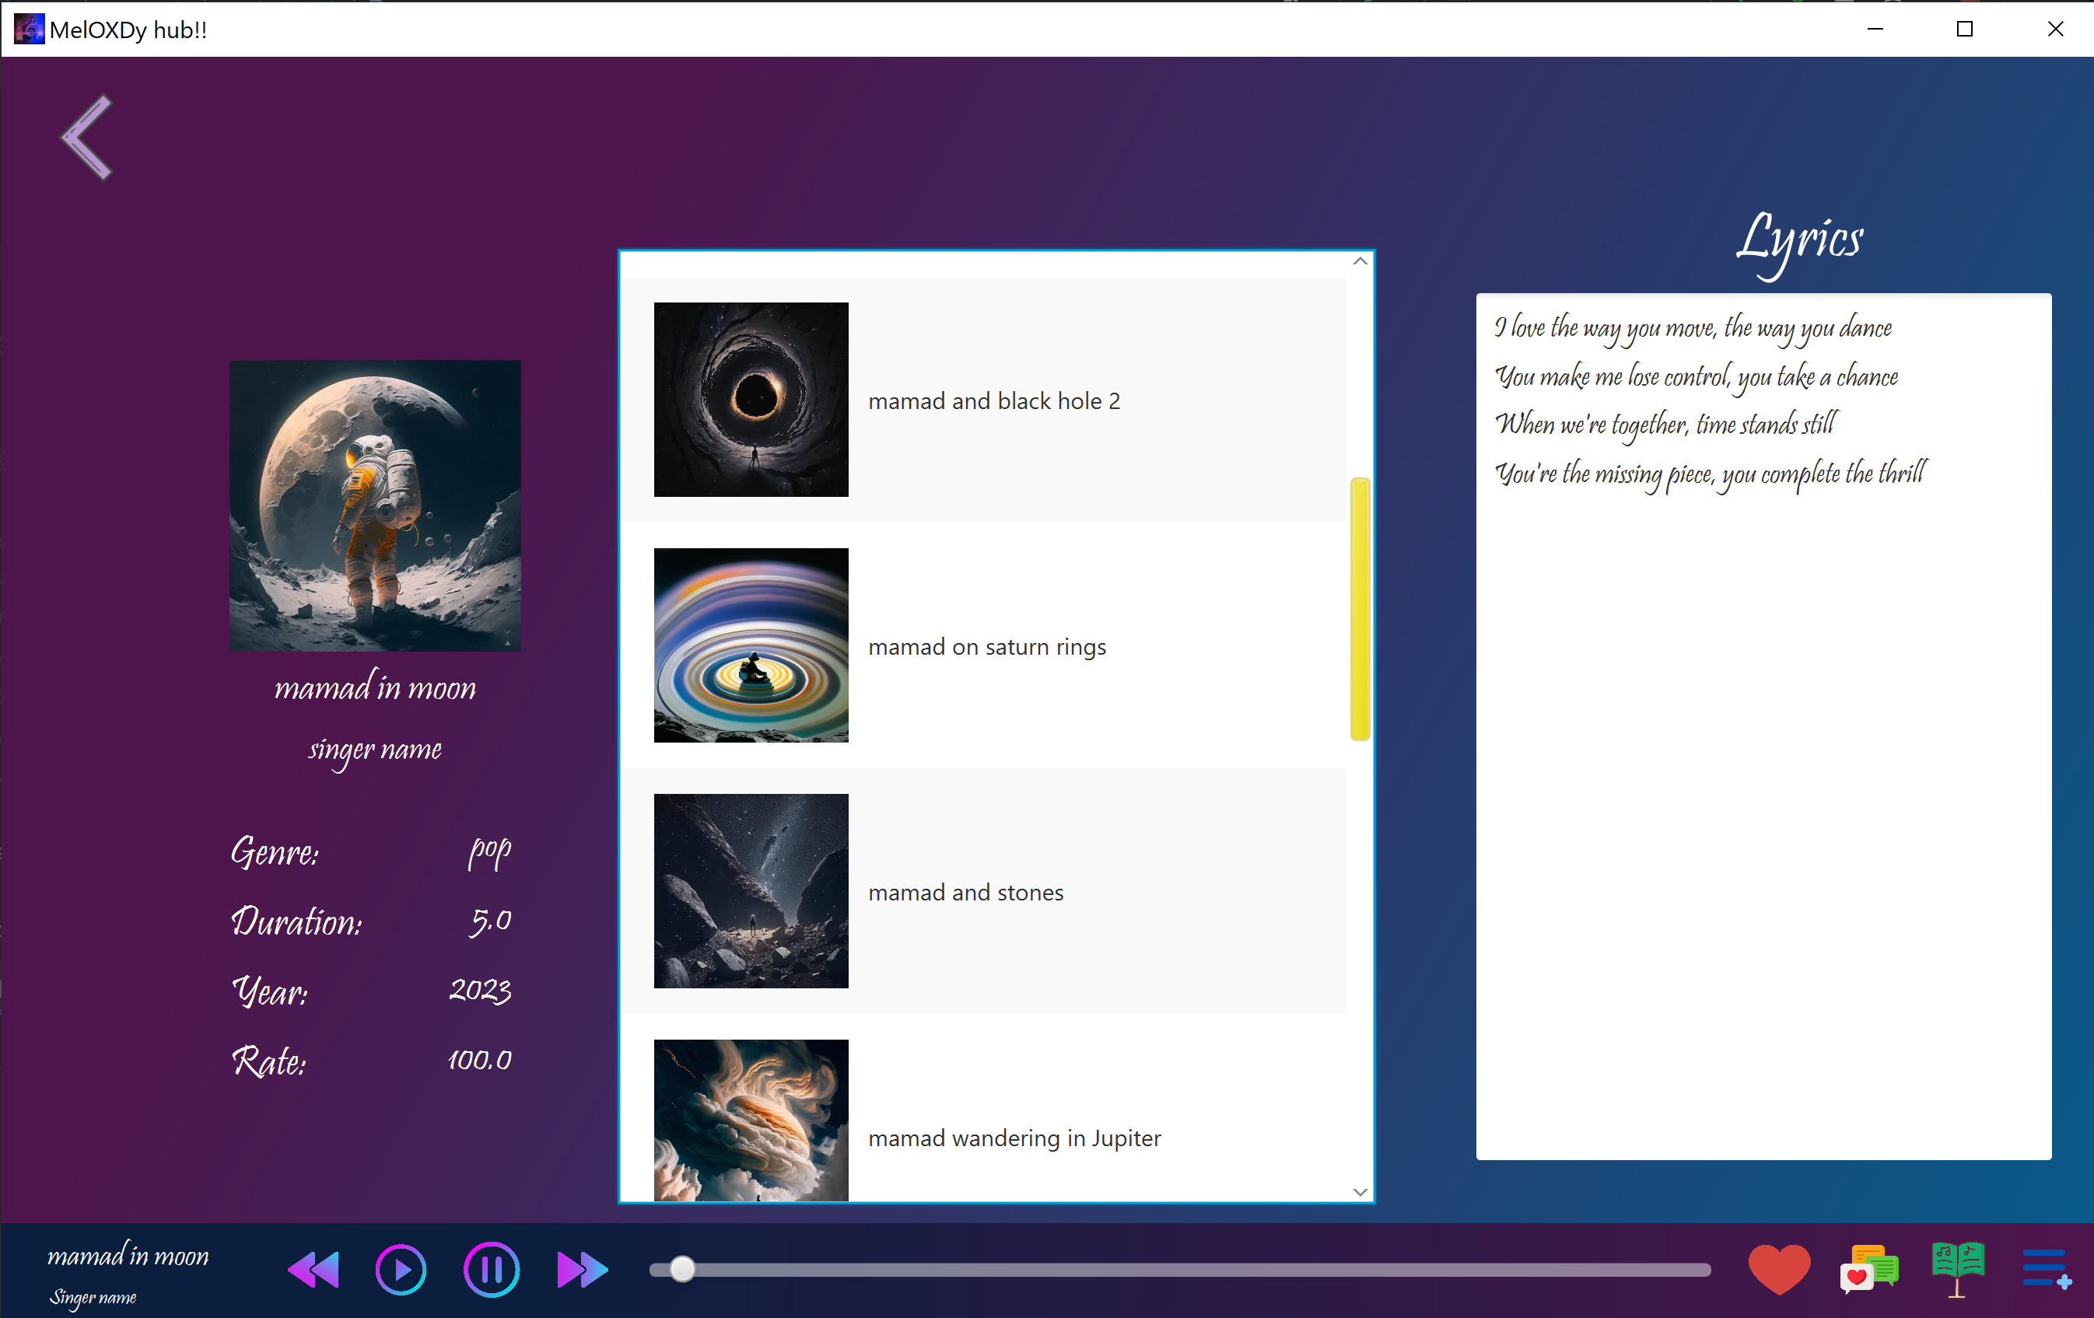
Task: Click 'singer name' under album title
Action: pos(375,750)
